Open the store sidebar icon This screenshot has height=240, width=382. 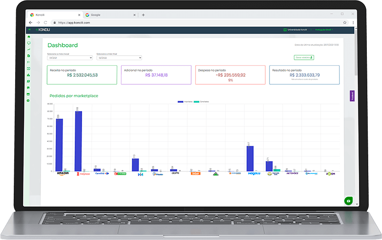[28, 88]
